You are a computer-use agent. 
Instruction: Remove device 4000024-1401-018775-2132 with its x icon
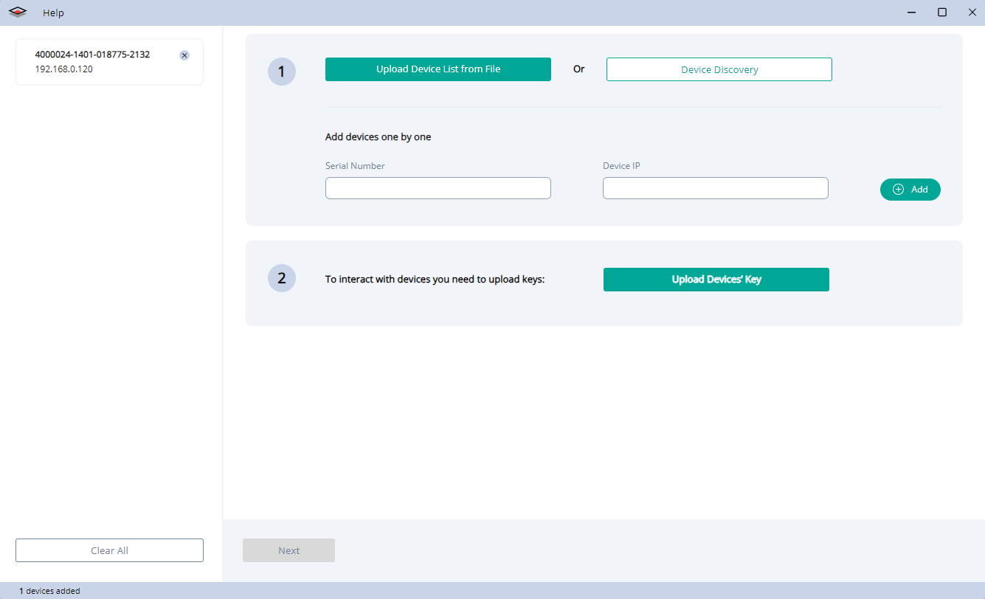tap(184, 55)
